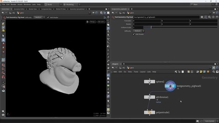
Task: Switch to Render View tab
Action: click(33, 9)
